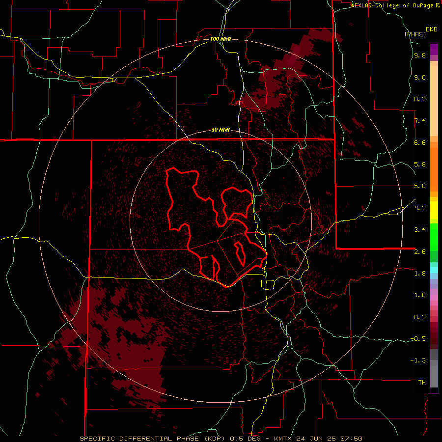
Task: Click the bright green swatch on the color bar
Action: tap(434, 237)
